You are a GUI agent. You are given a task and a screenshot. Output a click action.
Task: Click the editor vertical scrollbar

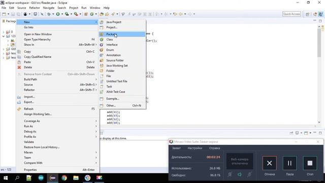[319, 43]
